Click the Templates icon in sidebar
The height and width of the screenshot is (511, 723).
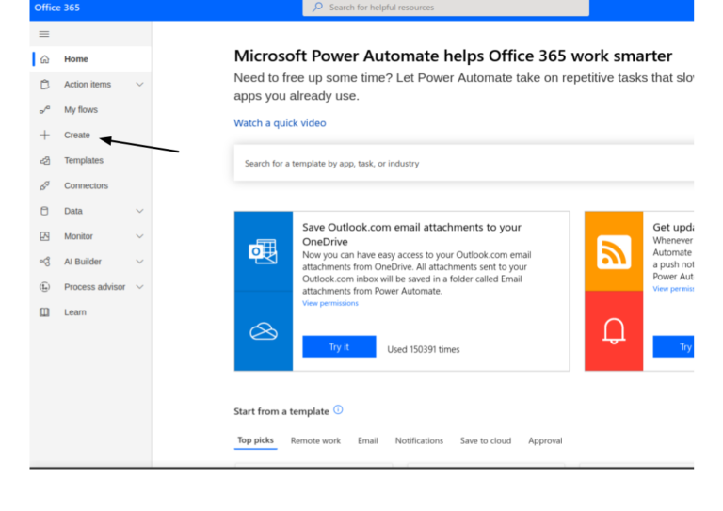click(45, 160)
